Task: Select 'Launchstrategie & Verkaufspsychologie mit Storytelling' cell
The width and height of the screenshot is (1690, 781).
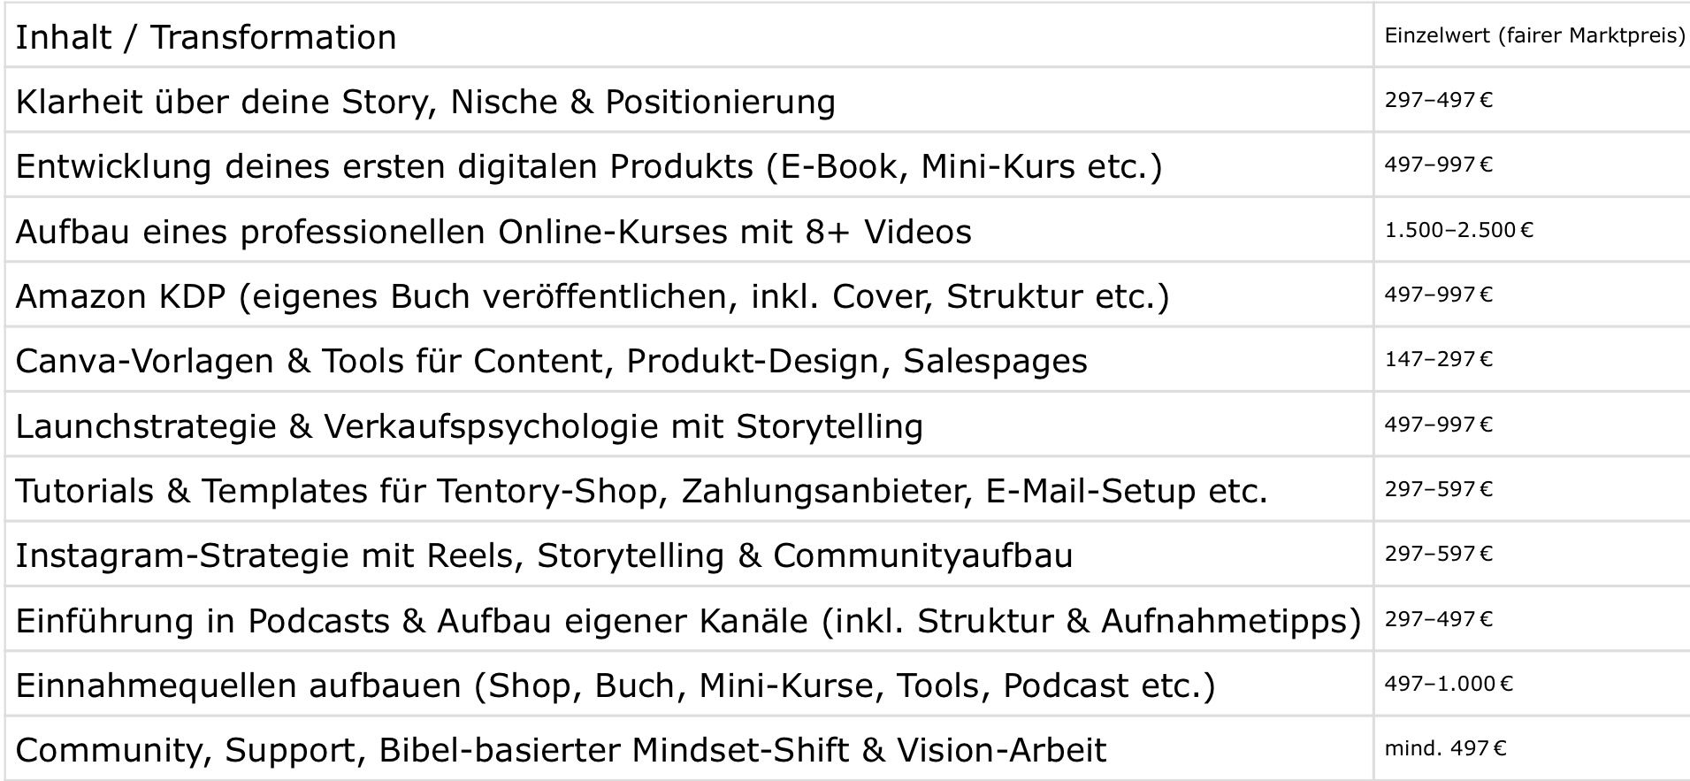Action: click(x=689, y=425)
